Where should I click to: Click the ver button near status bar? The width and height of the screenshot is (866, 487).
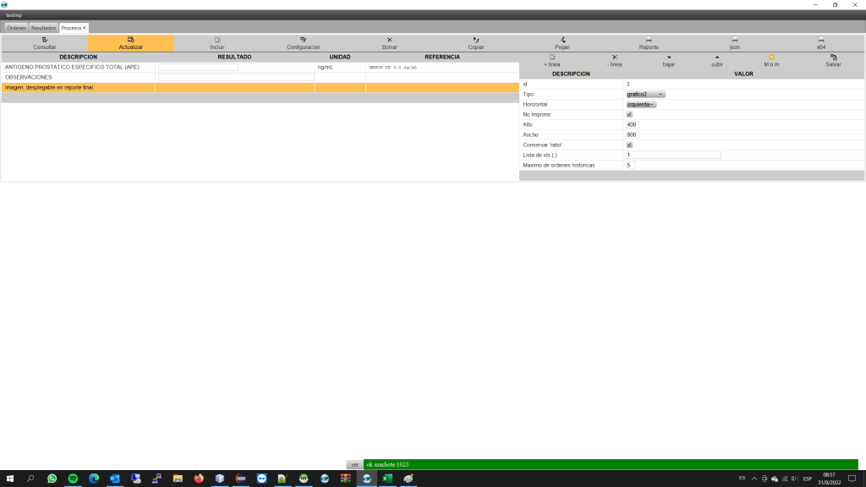[354, 464]
